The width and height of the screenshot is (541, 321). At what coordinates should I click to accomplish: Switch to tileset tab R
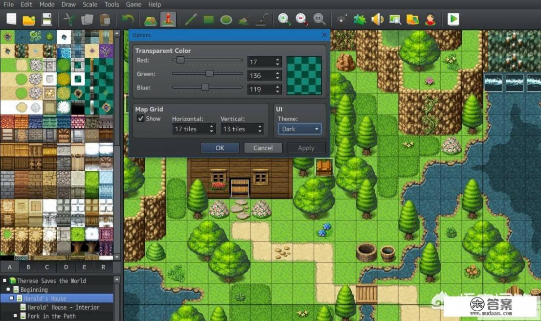point(103,267)
